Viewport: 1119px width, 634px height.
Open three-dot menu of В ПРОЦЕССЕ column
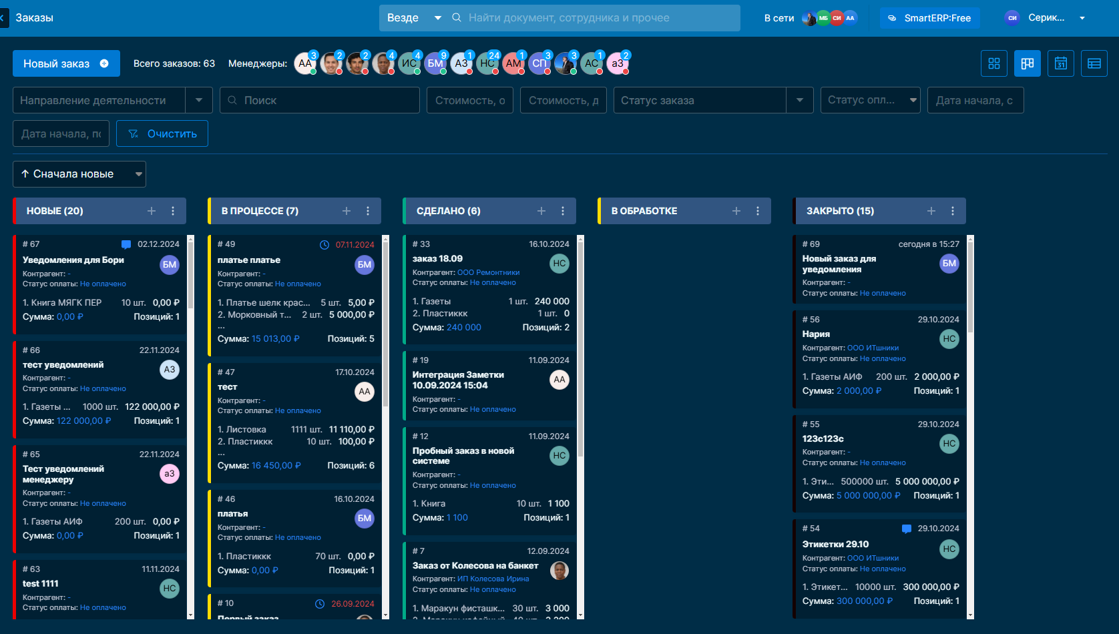tap(368, 211)
